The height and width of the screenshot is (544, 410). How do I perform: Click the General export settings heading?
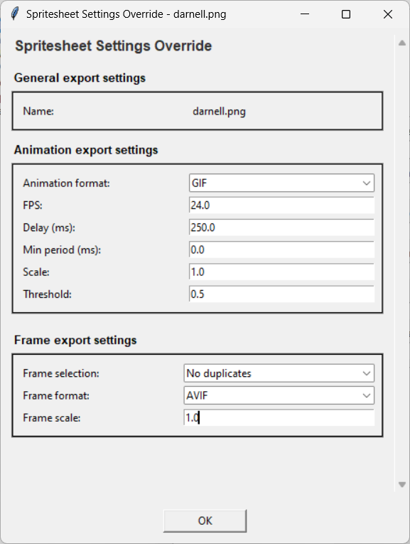coord(80,78)
